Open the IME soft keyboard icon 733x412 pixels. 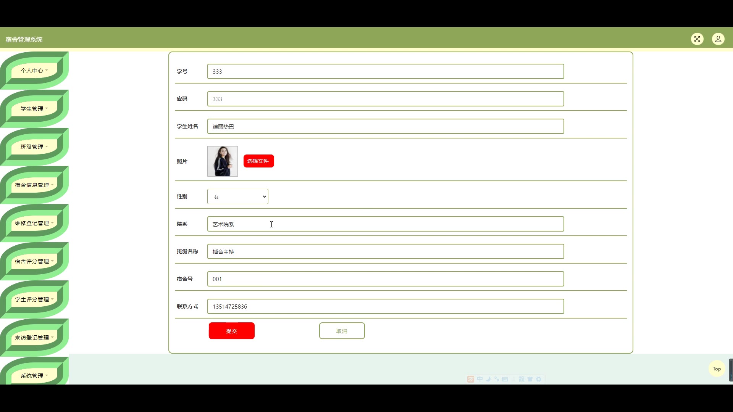(505, 379)
